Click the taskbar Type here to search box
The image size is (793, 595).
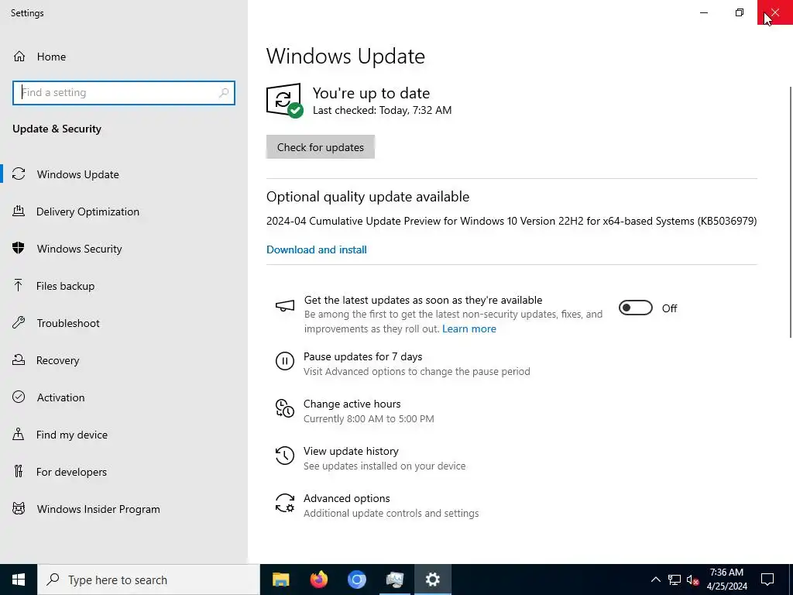tap(149, 580)
